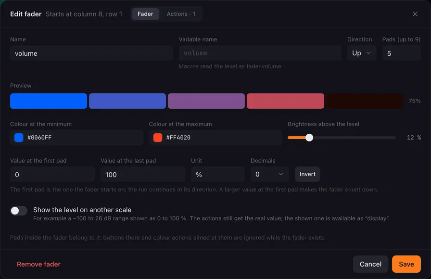Viewport: 431px width, 279px height.
Task: Edit the Pads count field
Action: (401, 53)
